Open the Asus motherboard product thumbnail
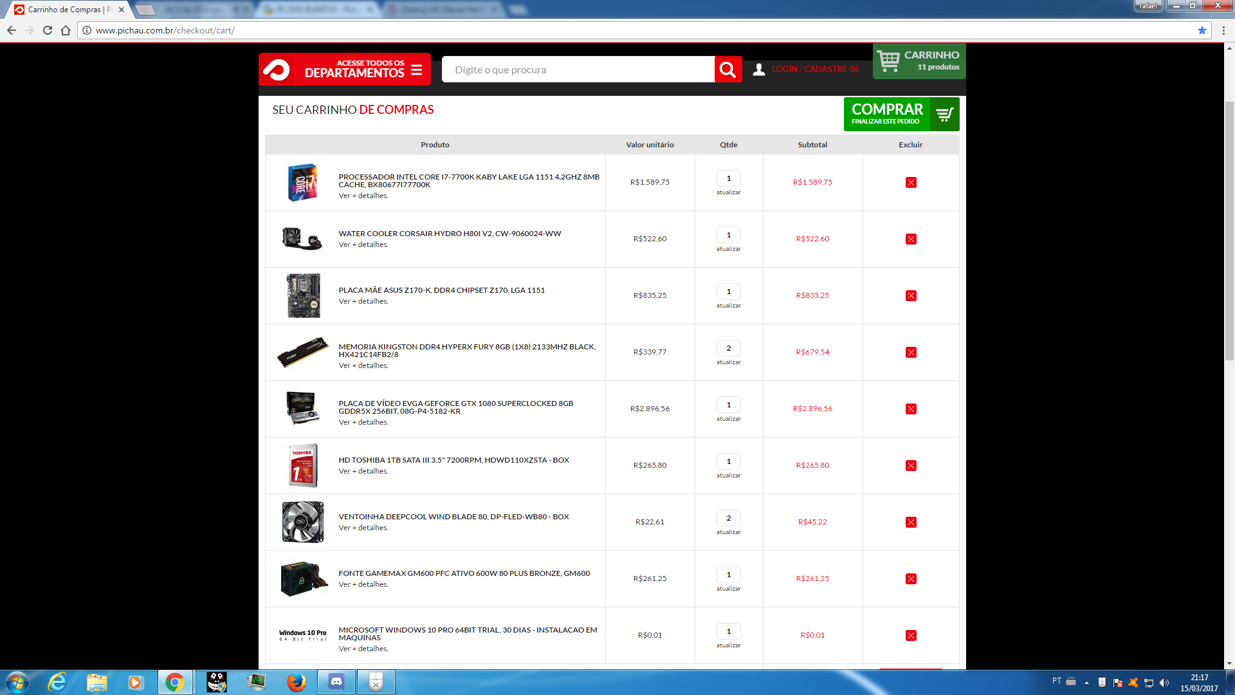The width and height of the screenshot is (1235, 695). (303, 295)
